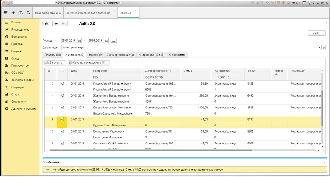Open the favorites star icon
Screen dimensions: 330x177
13,13
